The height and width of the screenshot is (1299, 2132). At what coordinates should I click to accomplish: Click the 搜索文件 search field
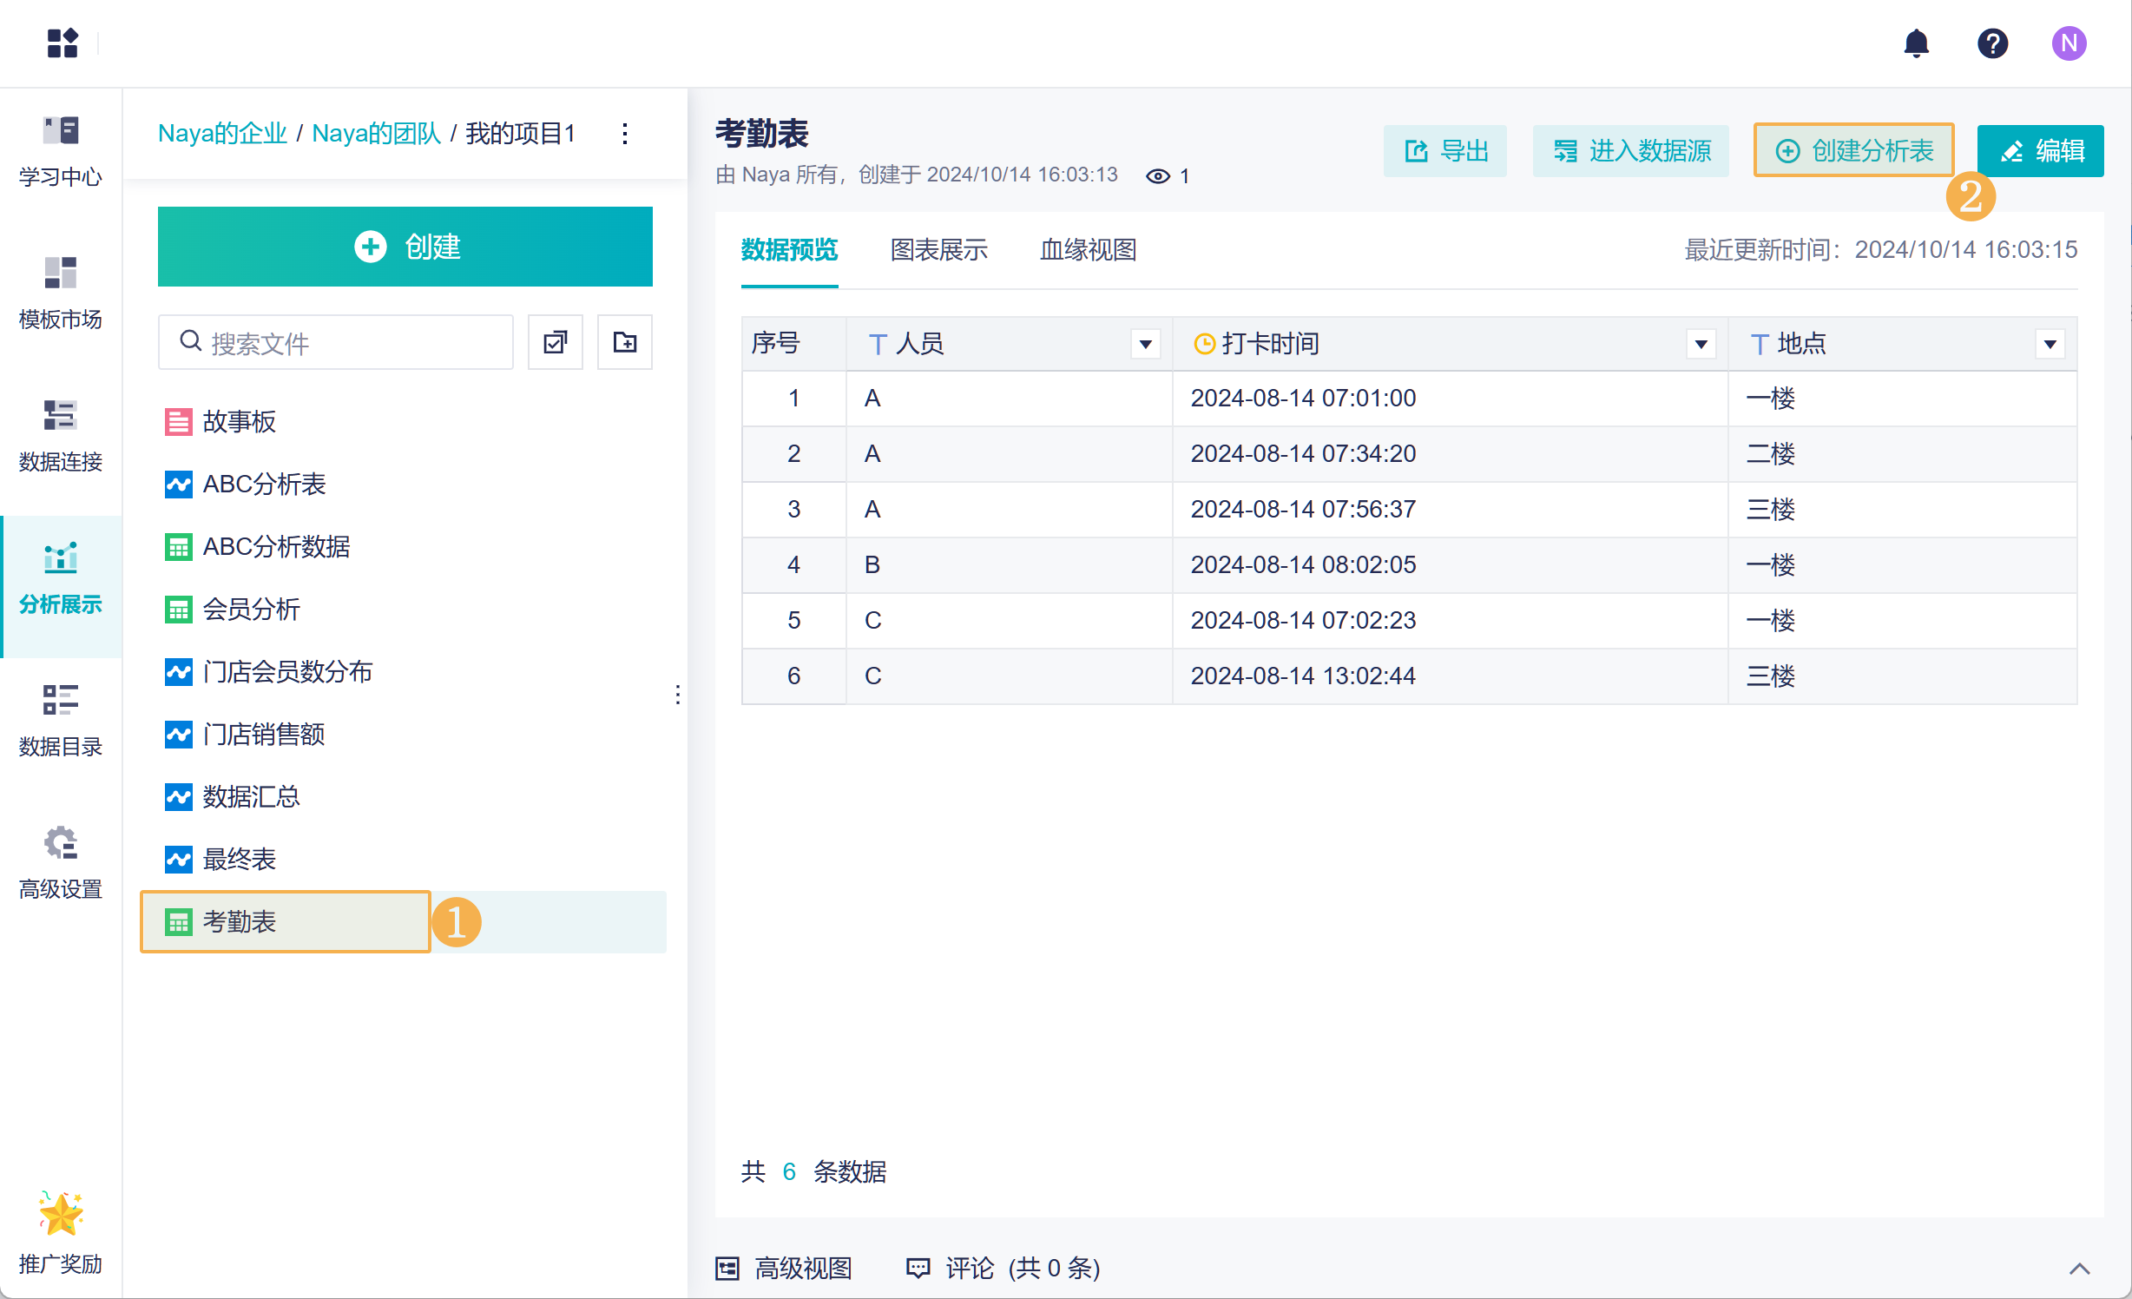coord(347,343)
